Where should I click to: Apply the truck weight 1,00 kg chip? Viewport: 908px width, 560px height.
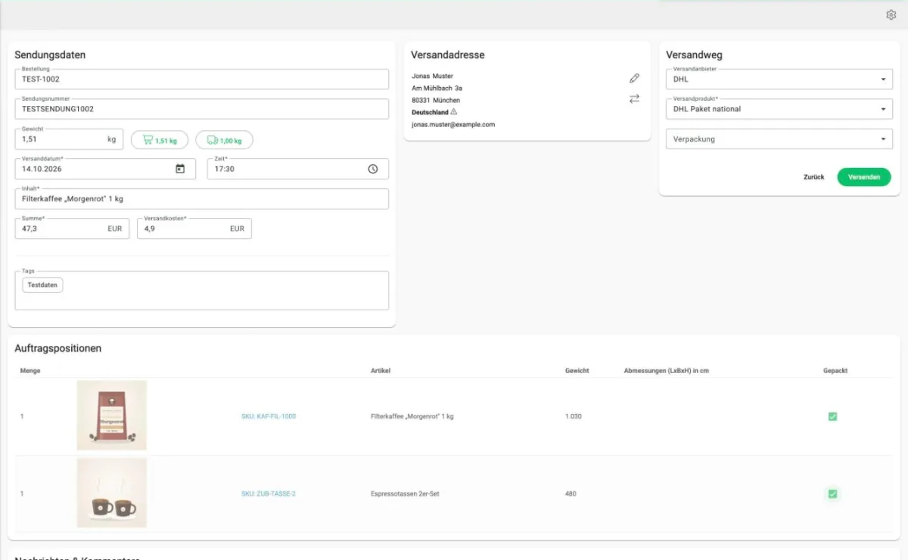point(224,140)
